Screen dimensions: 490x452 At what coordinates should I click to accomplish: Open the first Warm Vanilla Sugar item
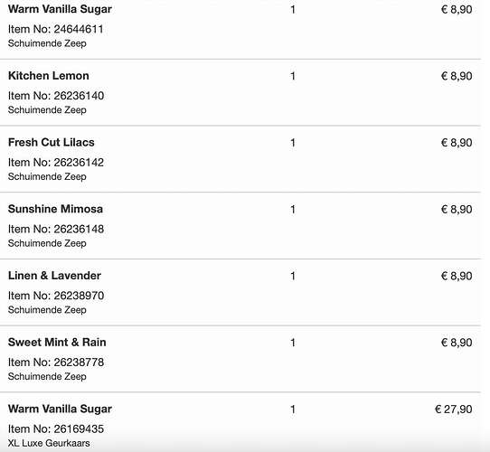[x=60, y=9]
